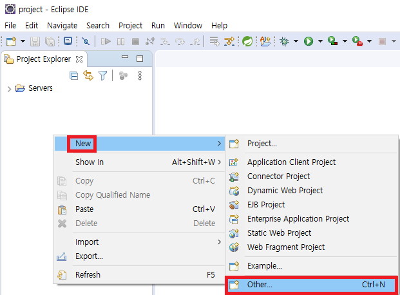
Task: Click Export... in the context menu
Action: pos(139,256)
